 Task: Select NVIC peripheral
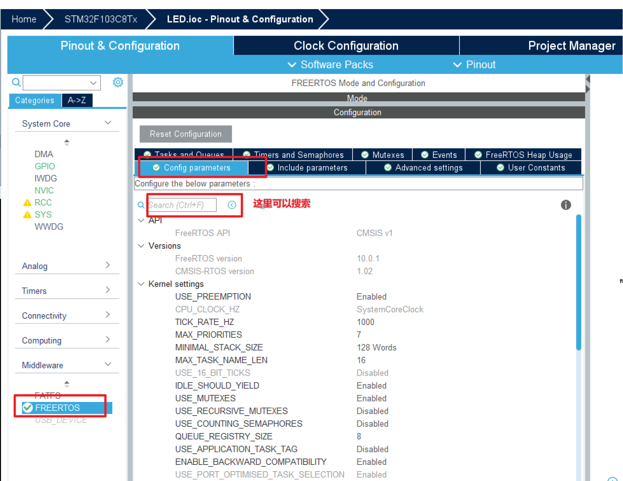click(44, 191)
